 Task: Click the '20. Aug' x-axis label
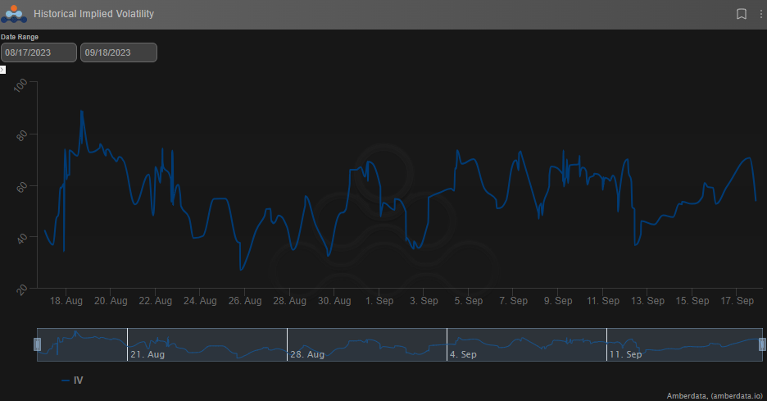click(111, 301)
